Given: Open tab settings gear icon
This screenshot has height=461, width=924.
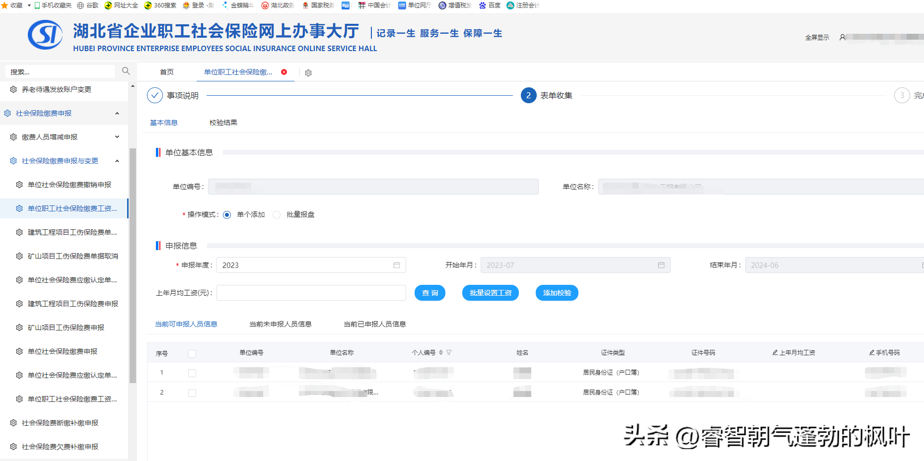Looking at the screenshot, I should coord(308,73).
